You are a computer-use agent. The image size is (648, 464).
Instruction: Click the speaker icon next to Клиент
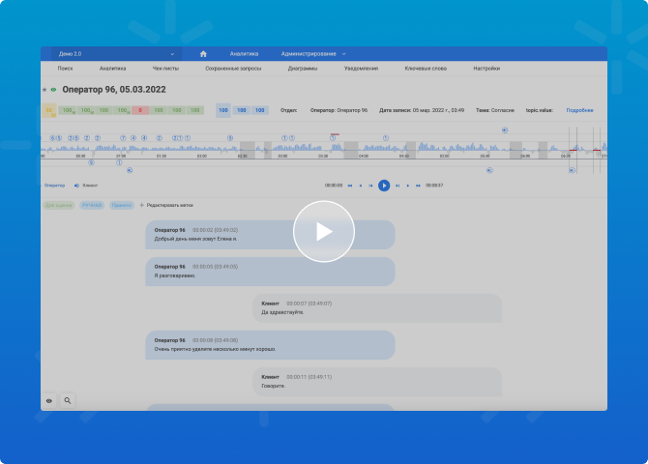pyautogui.click(x=76, y=185)
